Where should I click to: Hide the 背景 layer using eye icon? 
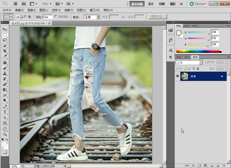click(x=177, y=76)
